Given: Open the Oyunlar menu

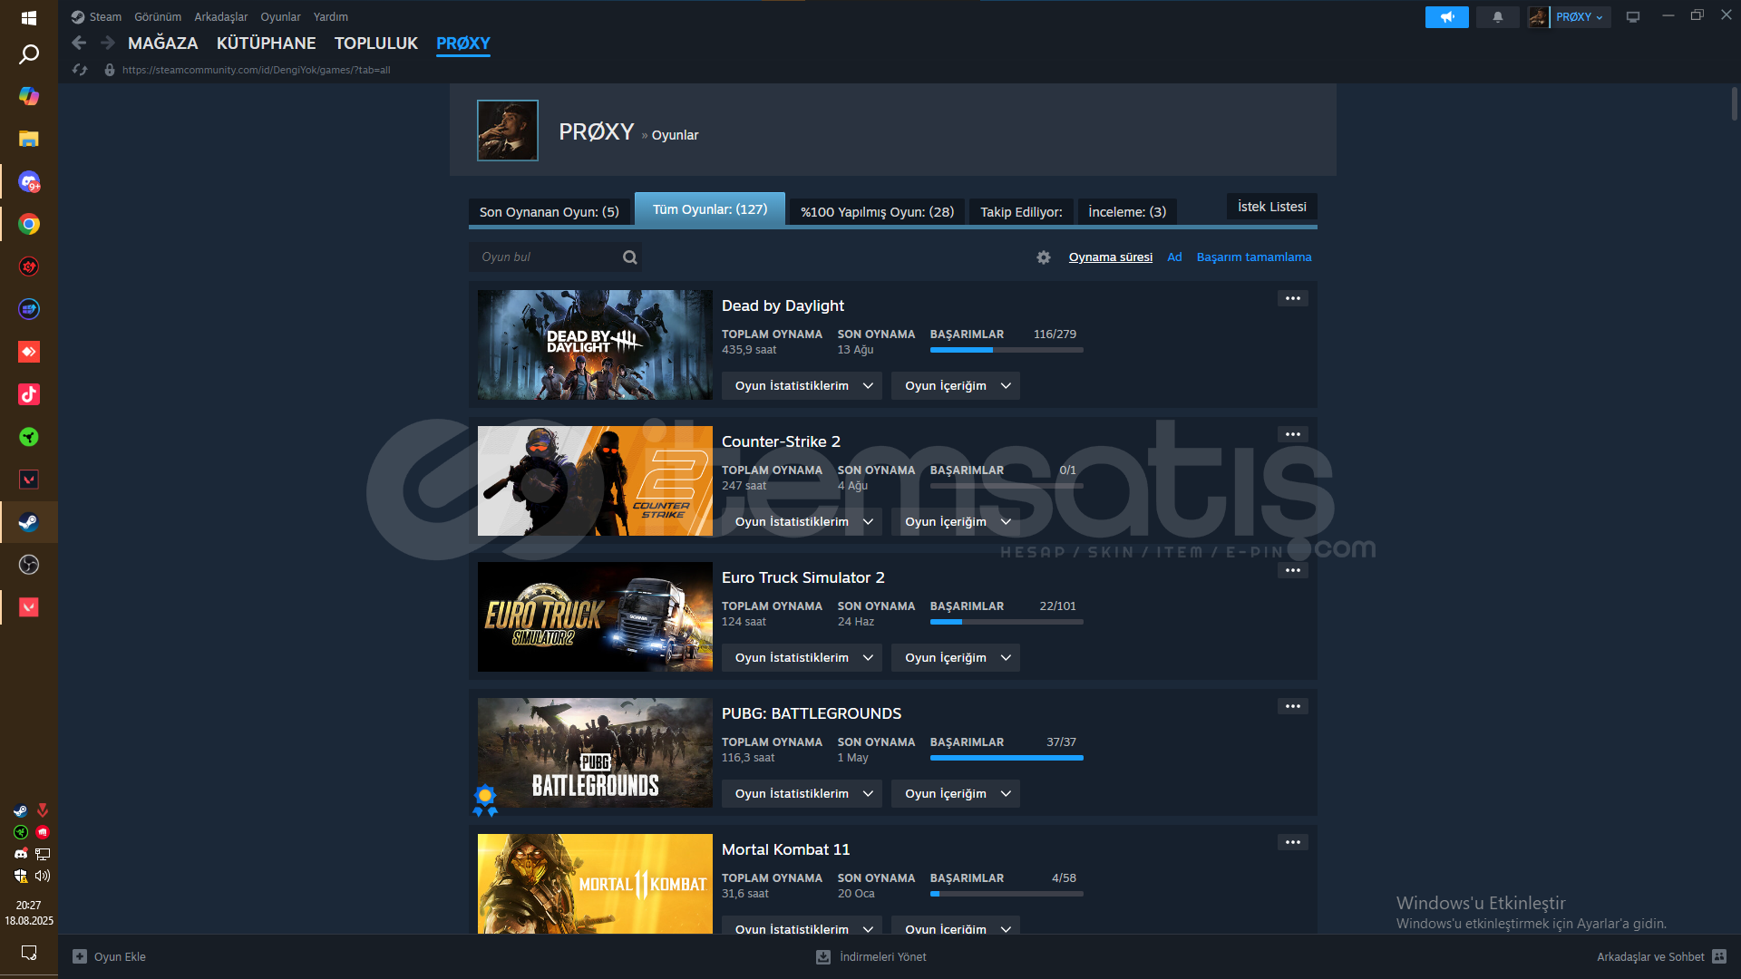Looking at the screenshot, I should (x=280, y=17).
